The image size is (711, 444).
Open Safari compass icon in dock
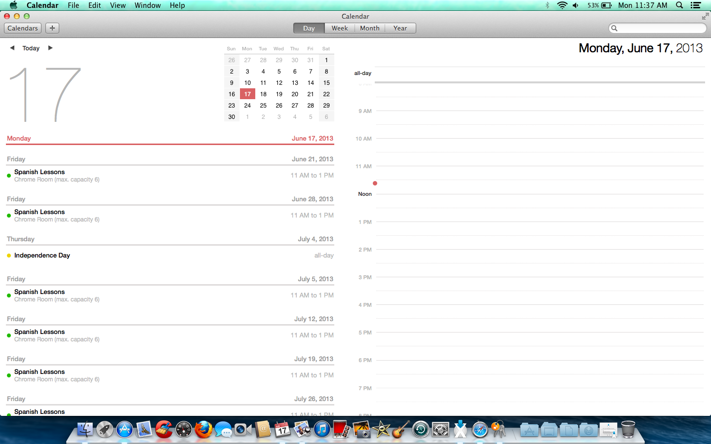479,430
